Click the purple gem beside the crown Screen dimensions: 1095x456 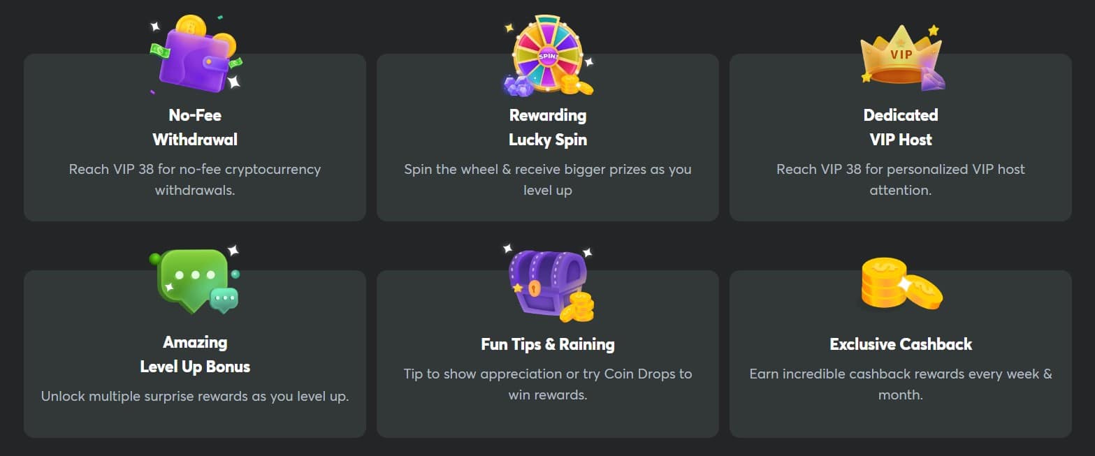[933, 79]
